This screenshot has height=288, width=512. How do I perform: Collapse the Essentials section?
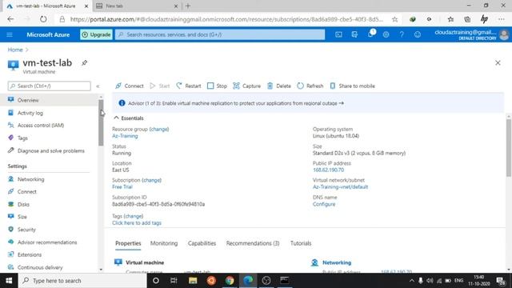pyautogui.click(x=128, y=118)
